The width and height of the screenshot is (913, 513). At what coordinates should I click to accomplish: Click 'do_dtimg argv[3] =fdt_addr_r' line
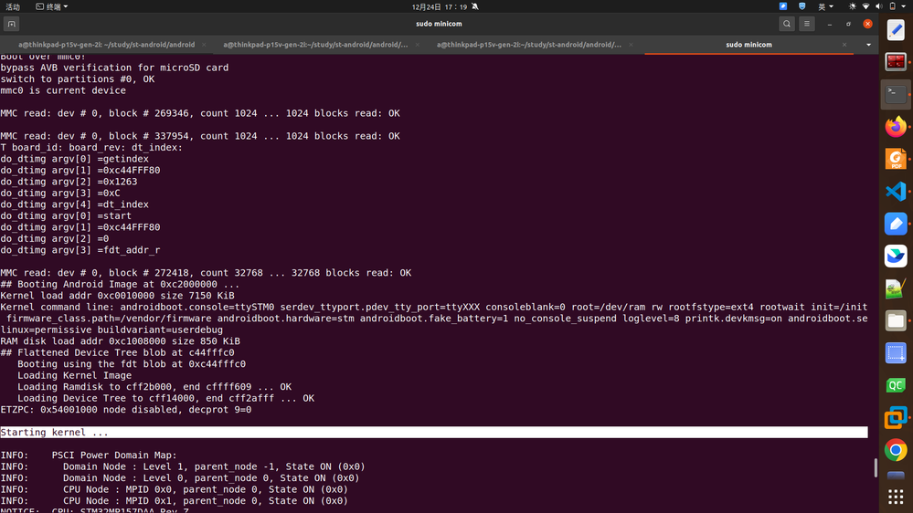pyautogui.click(x=80, y=249)
